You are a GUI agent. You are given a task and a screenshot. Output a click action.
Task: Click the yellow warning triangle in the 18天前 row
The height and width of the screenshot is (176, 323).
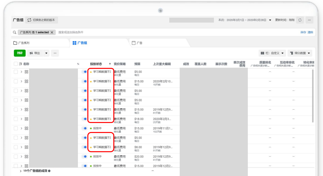tap(91, 81)
